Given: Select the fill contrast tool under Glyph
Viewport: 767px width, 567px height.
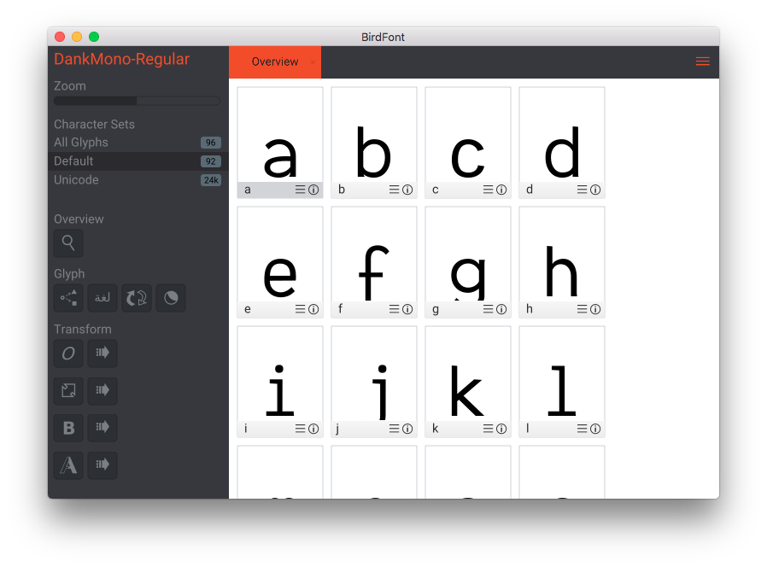Looking at the screenshot, I should 171,298.
